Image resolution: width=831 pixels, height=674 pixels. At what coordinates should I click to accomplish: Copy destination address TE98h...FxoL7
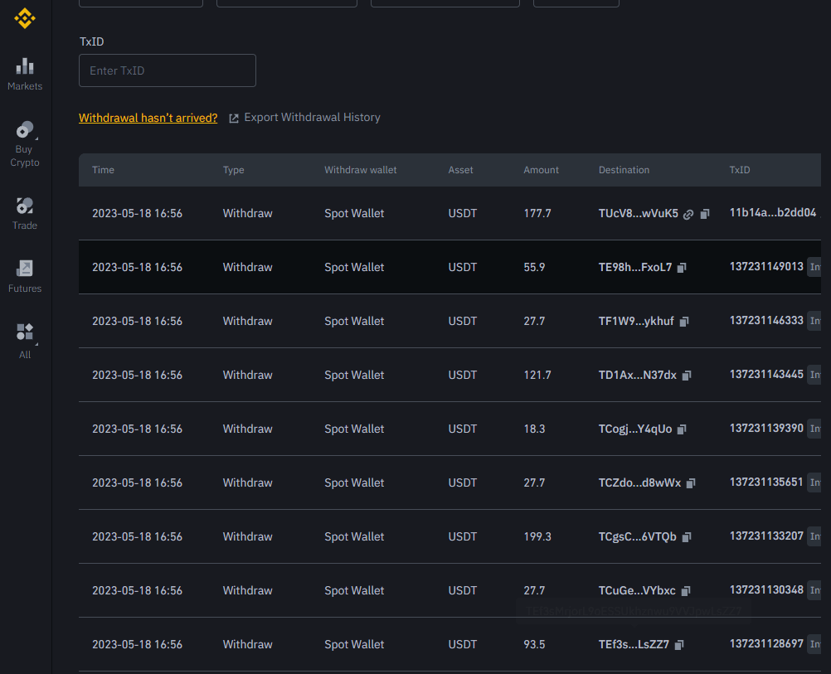[682, 268]
